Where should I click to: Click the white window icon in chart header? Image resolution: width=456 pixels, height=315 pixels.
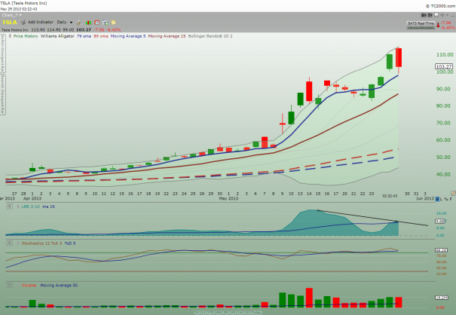click(436, 15)
